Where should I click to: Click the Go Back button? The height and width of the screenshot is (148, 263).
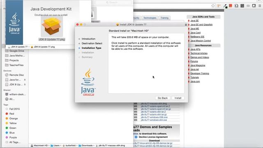(163, 98)
